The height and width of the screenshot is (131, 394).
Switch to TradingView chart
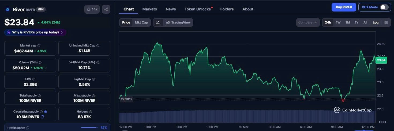[x=178, y=22]
